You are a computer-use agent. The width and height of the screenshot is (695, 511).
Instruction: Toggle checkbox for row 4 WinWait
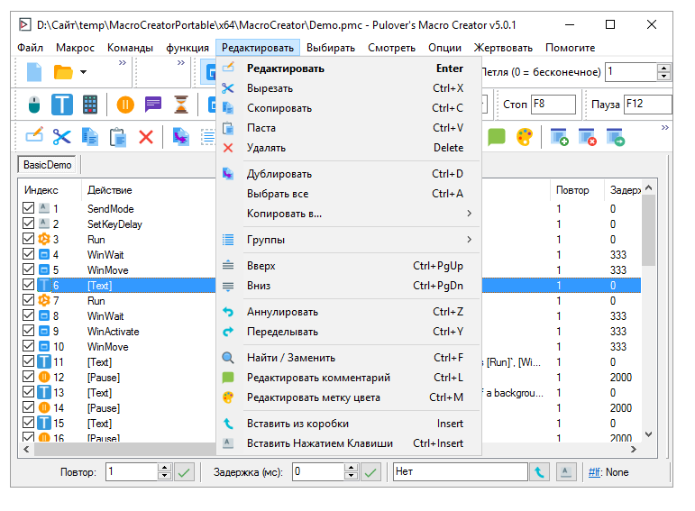click(28, 254)
